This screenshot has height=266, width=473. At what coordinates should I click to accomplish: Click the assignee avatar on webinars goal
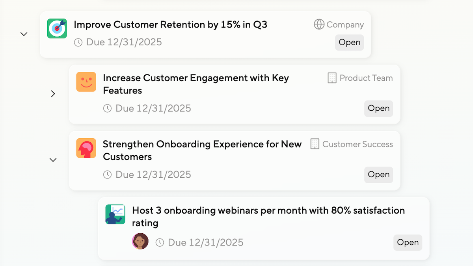(x=140, y=241)
